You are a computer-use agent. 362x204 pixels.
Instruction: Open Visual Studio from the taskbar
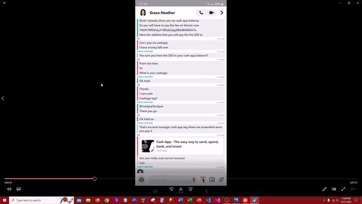[x=217, y=200]
